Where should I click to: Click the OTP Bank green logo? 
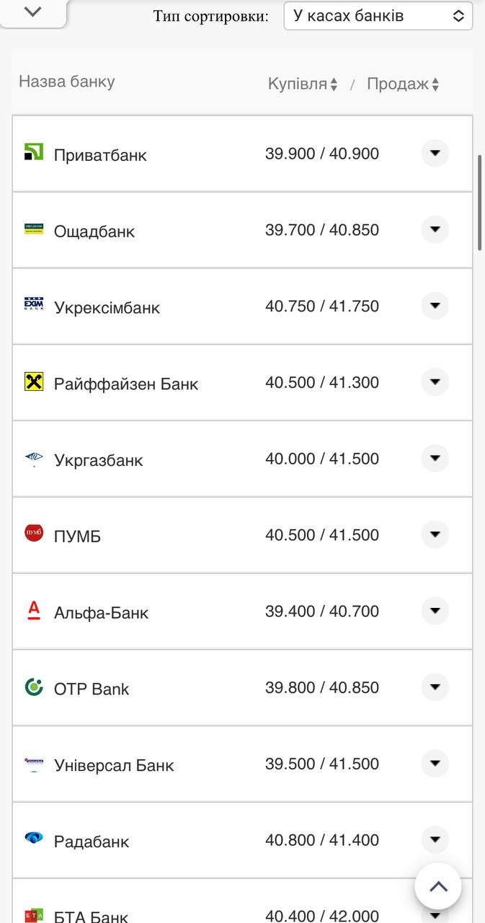pyautogui.click(x=34, y=686)
